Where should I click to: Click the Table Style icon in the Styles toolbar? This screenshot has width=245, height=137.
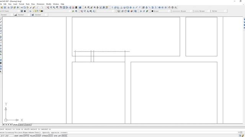click(33, 15)
